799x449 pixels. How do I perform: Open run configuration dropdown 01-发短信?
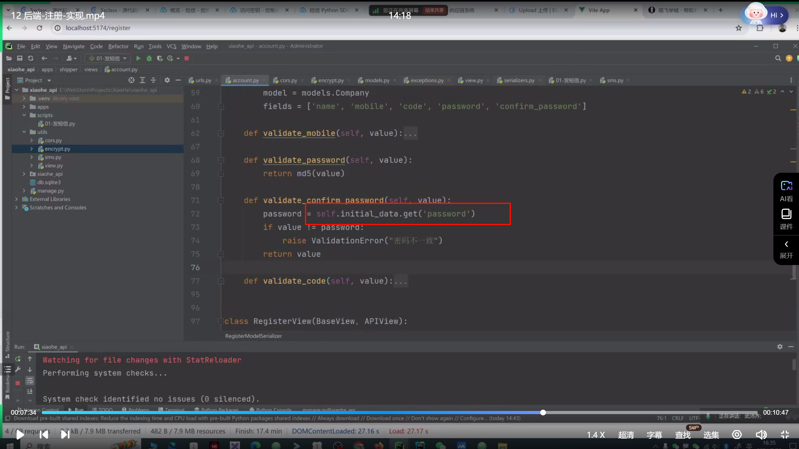click(108, 58)
